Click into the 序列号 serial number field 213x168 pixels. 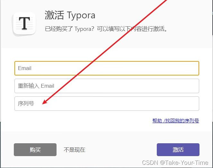pyautogui.click(x=107, y=103)
